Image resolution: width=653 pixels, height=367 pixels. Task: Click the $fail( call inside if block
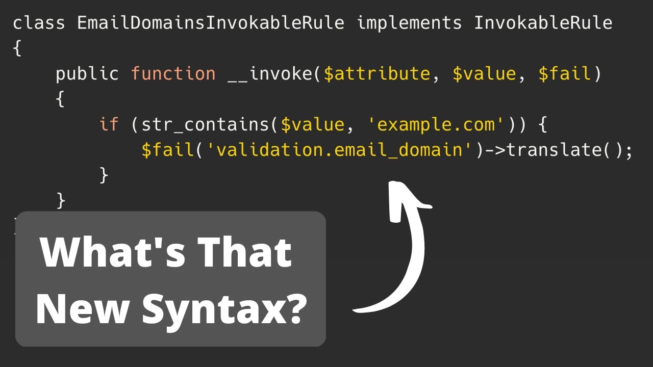[173, 150]
